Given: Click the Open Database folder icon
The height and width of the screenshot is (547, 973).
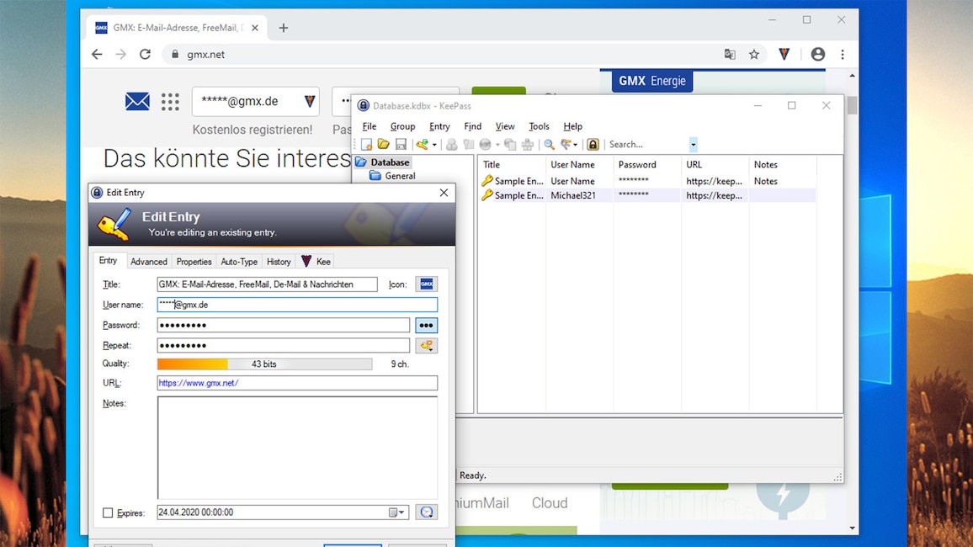Looking at the screenshot, I should coord(383,145).
